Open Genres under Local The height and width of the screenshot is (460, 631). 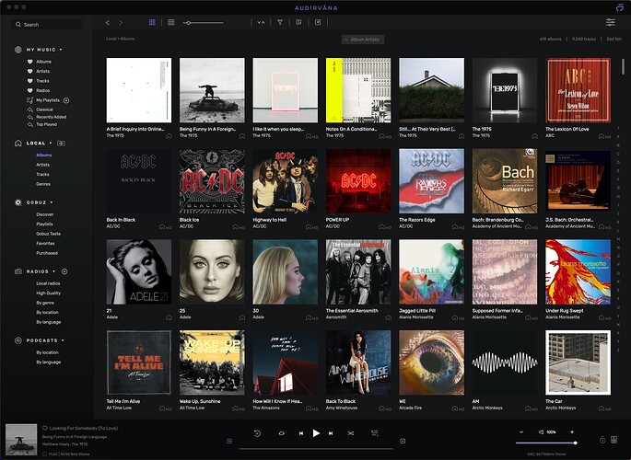pyautogui.click(x=43, y=184)
